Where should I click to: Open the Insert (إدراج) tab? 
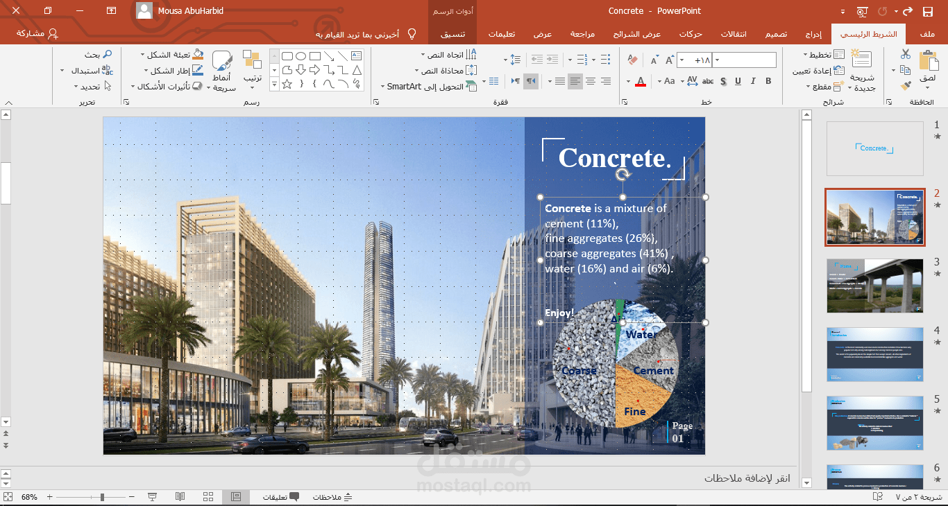pyautogui.click(x=813, y=34)
